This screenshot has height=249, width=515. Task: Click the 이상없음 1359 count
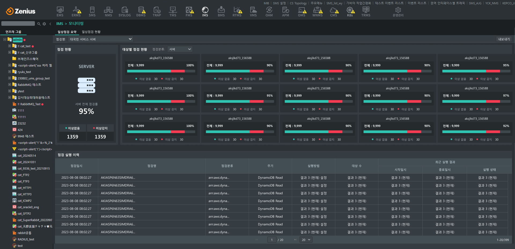(x=72, y=137)
